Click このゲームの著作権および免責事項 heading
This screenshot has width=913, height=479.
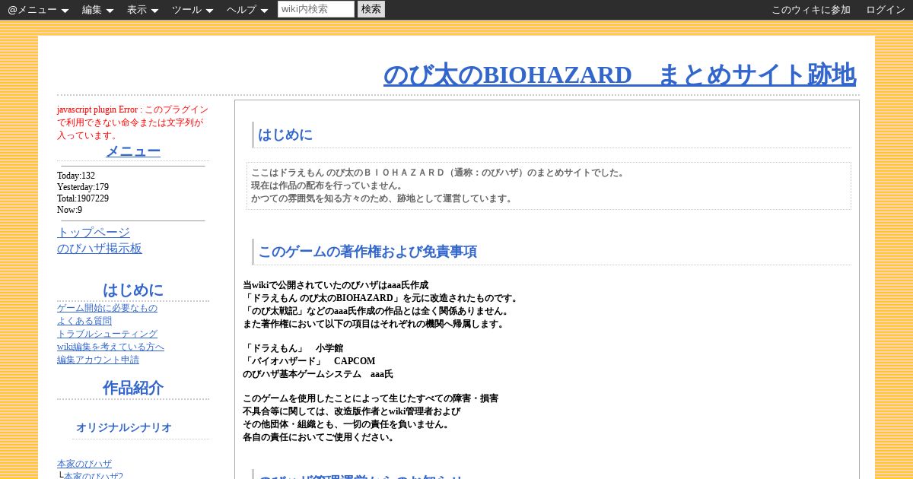pos(367,252)
